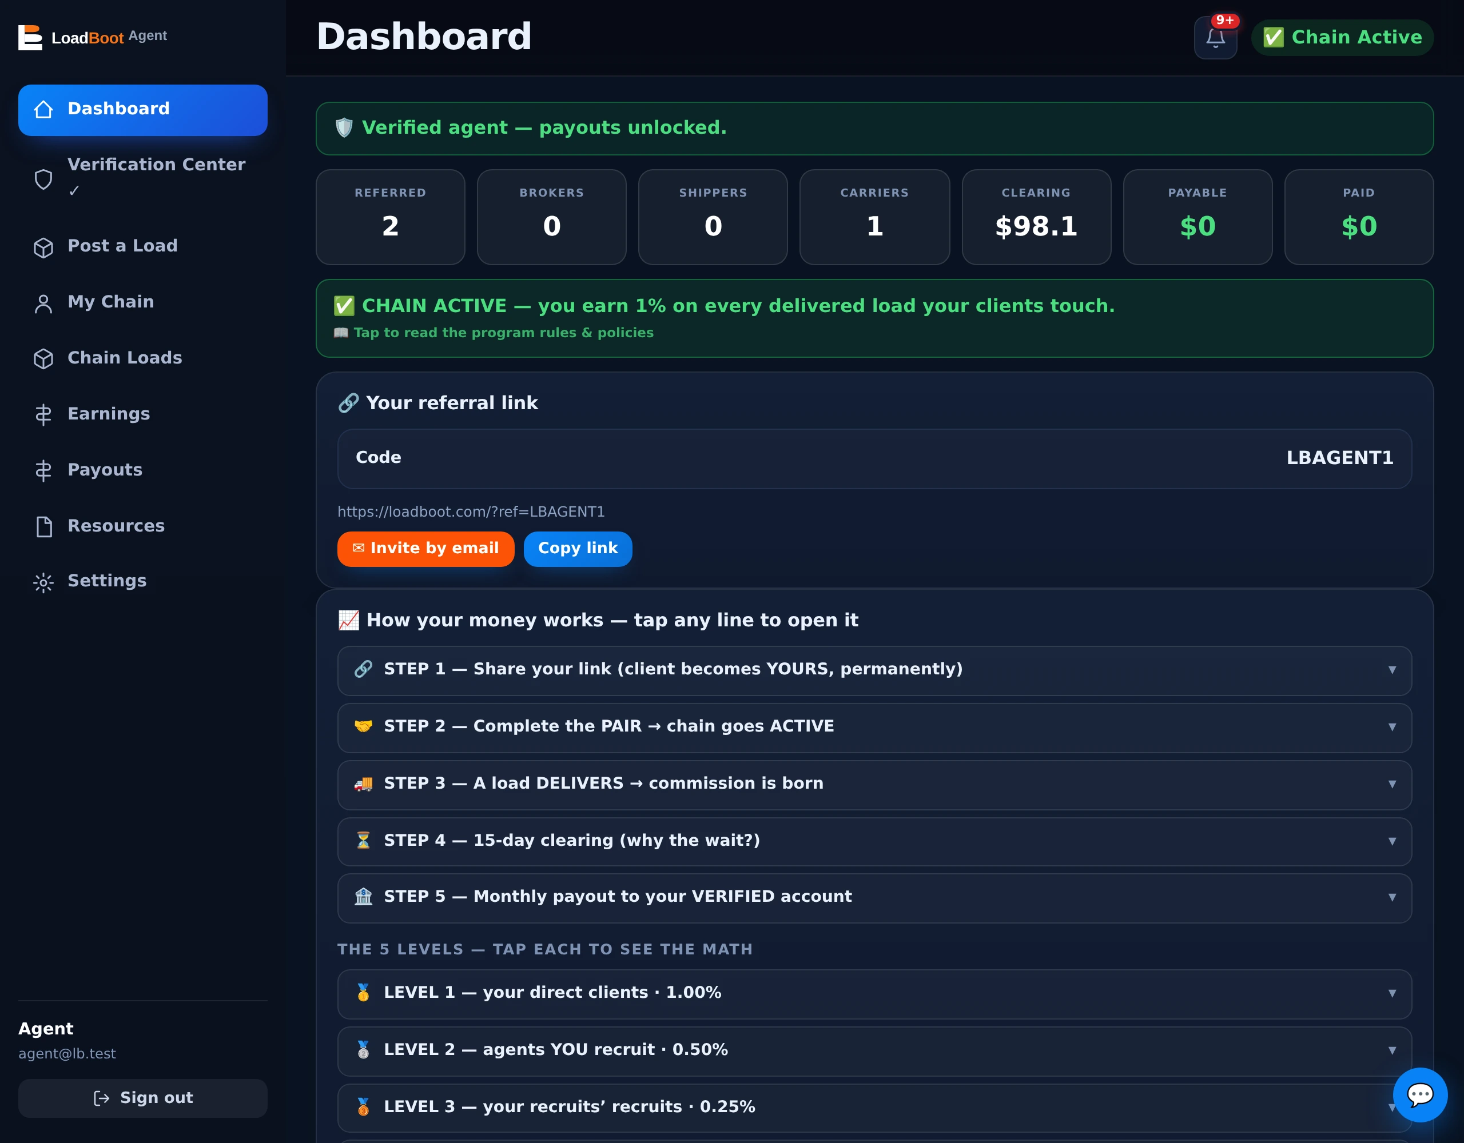Click the LBAGENT1 code value
Viewport: 1464px width, 1143px height.
[x=1339, y=458]
